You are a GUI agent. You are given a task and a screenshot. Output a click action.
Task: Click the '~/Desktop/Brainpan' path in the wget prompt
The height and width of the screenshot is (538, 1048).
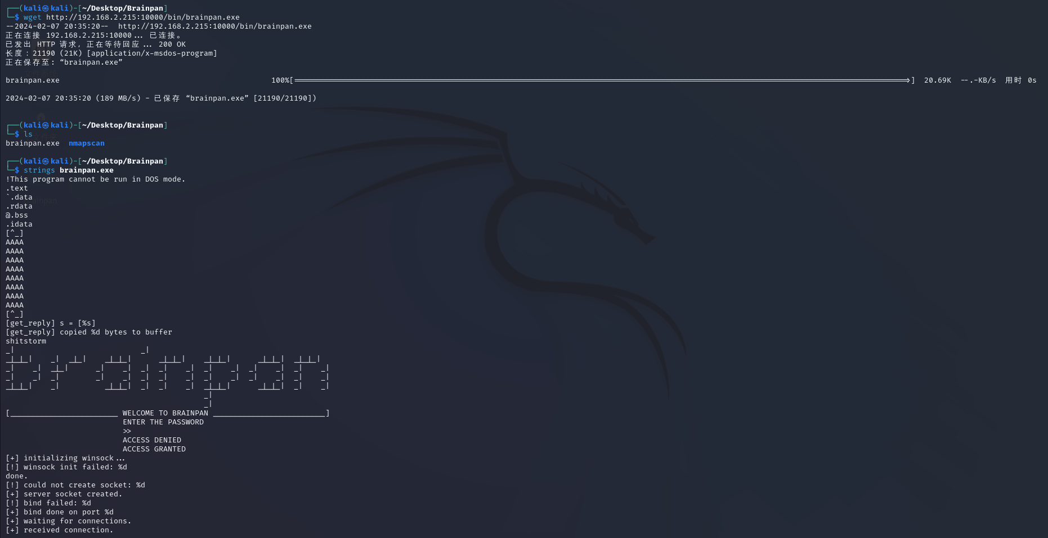(x=123, y=8)
